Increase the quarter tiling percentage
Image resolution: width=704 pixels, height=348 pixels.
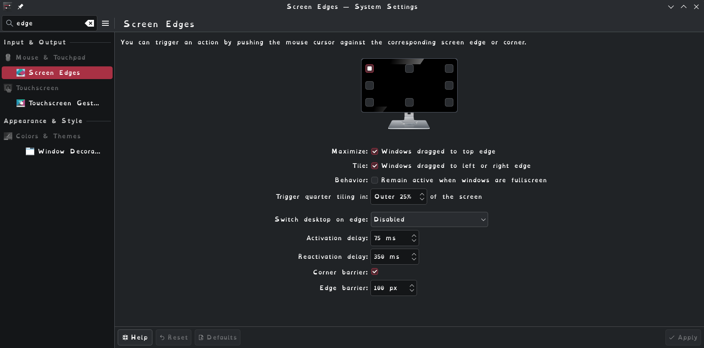[422, 194]
